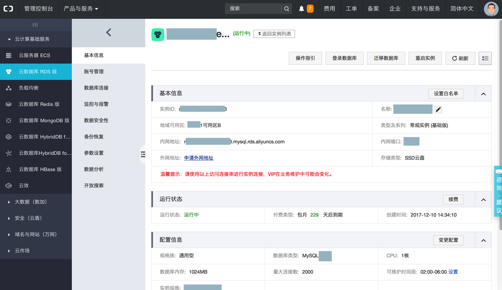This screenshot has height=290, width=502.
Task: Click 返回实例列表 button
Action: click(274, 34)
